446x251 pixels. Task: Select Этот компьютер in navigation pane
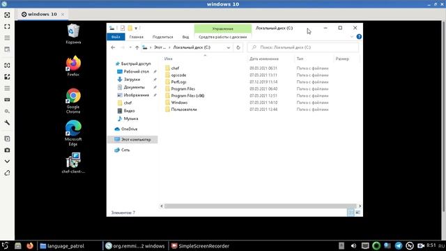coord(132,139)
